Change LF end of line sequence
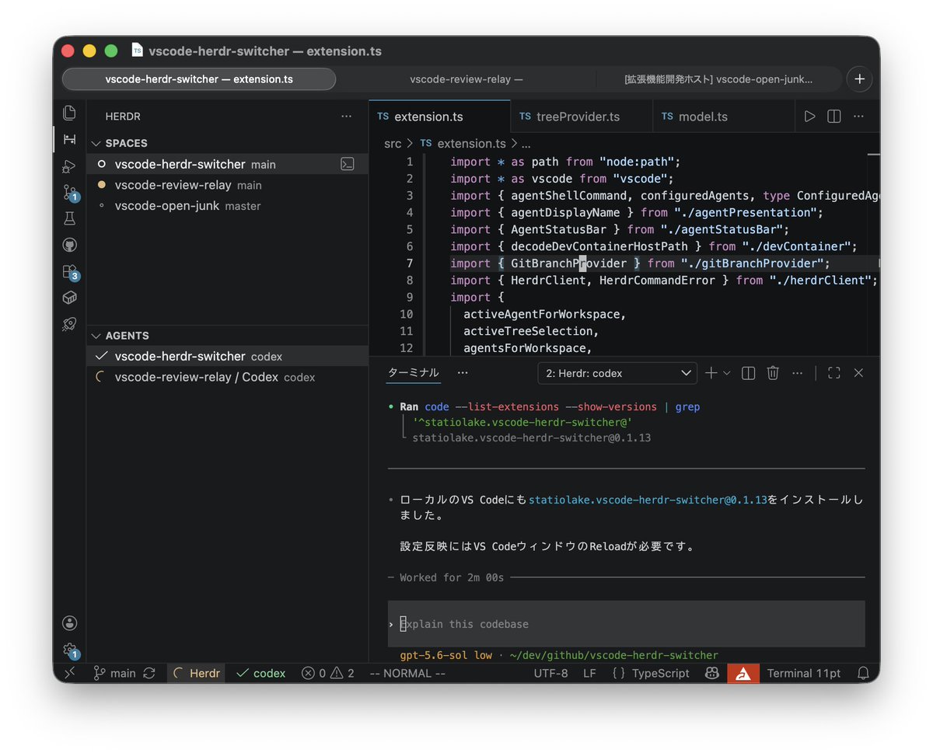 (589, 673)
